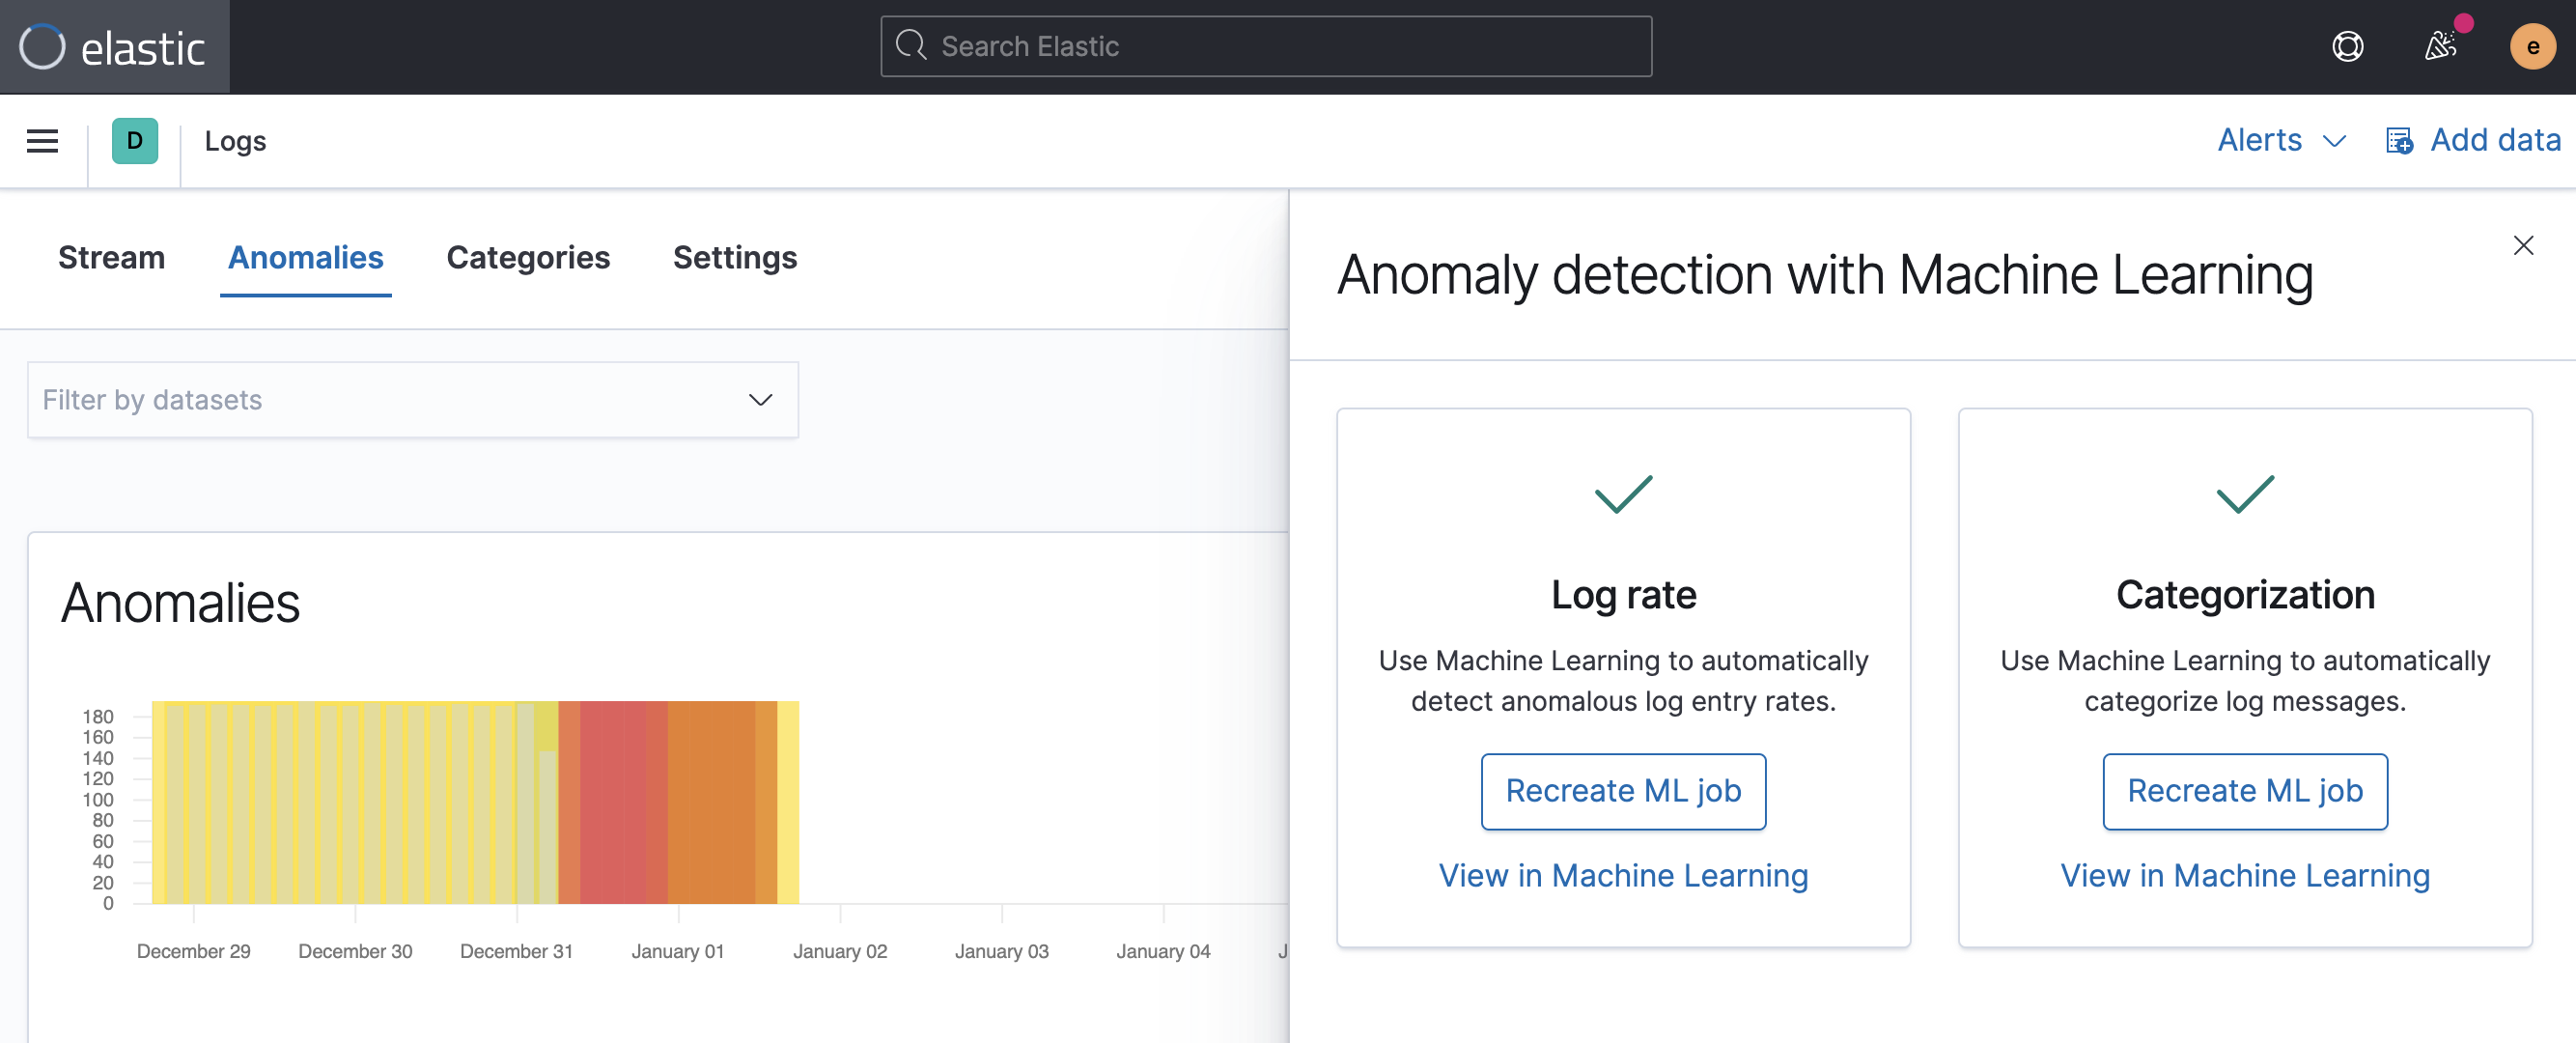
Task: Click the Elastic logo
Action: [112, 46]
